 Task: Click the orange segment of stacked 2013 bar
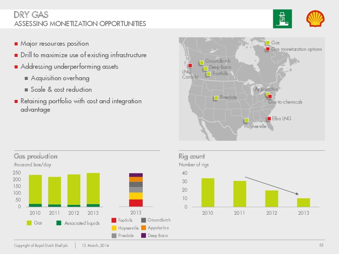(136, 179)
